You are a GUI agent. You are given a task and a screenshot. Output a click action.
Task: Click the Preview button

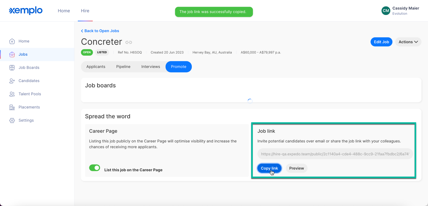tap(296, 168)
